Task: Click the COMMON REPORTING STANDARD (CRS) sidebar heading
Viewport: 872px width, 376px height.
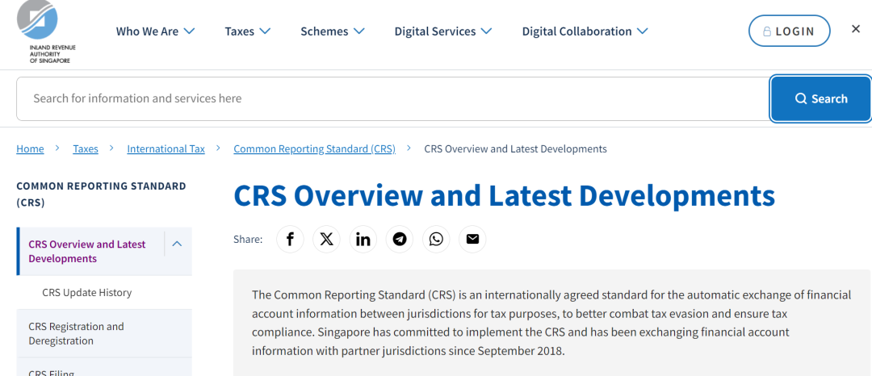Action: [x=101, y=194]
